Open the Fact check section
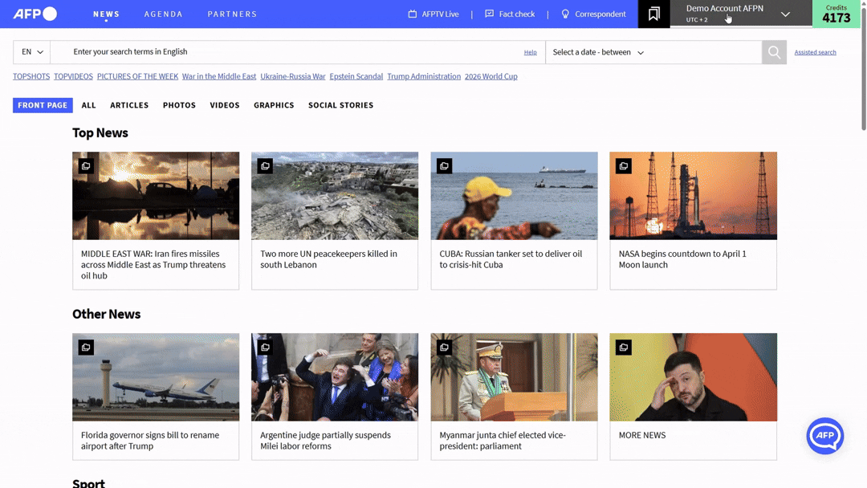The width and height of the screenshot is (867, 488). click(510, 14)
